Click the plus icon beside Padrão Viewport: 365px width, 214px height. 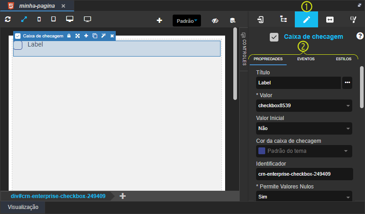pos(159,21)
